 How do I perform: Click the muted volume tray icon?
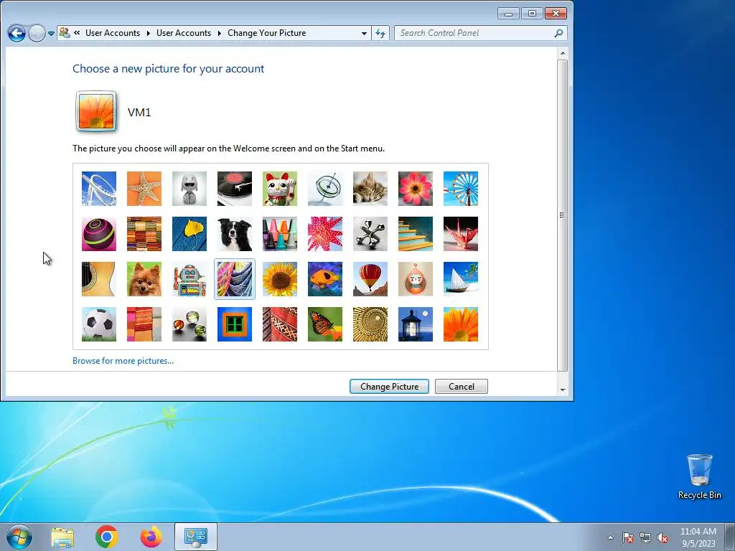[663, 537]
